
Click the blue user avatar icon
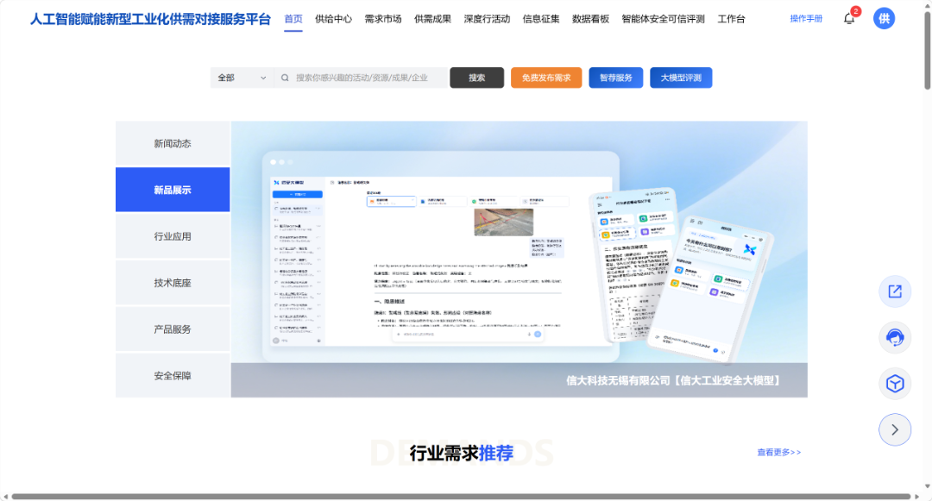coord(884,18)
